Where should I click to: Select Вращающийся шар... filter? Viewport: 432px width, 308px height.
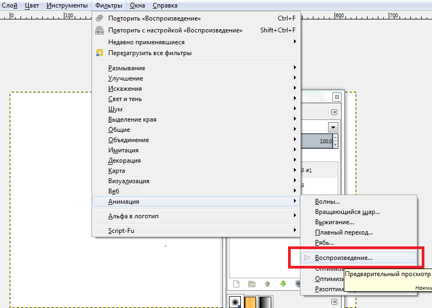pos(359,212)
